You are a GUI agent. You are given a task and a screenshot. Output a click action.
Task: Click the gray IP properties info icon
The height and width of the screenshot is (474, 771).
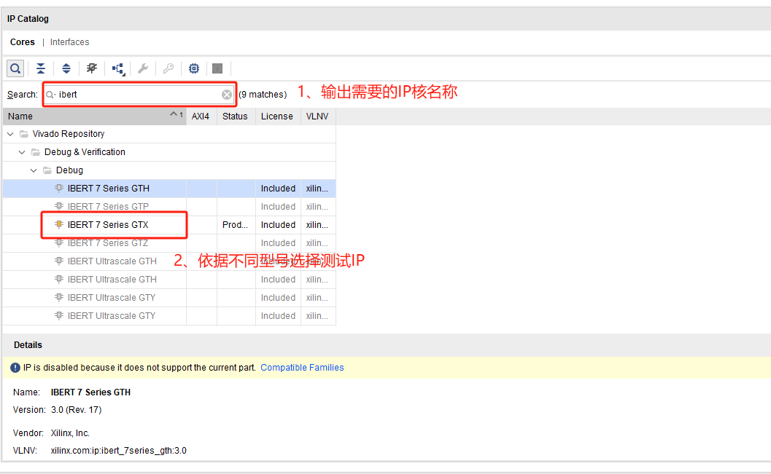[x=217, y=68]
